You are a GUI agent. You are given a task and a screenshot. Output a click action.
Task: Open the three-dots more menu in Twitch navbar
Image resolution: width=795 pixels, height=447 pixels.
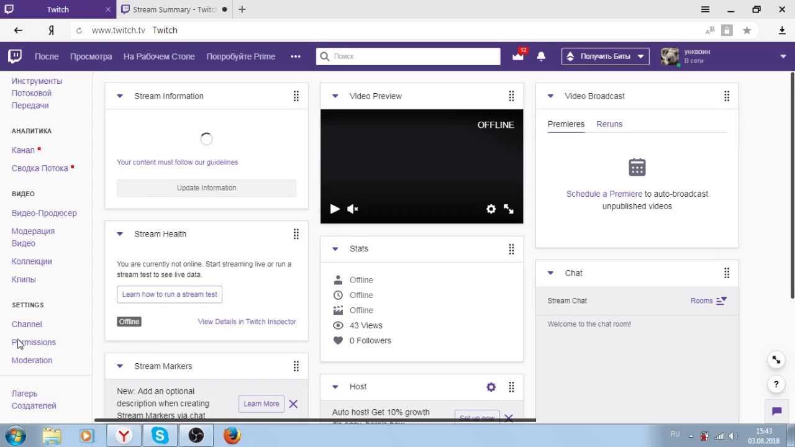tap(296, 56)
